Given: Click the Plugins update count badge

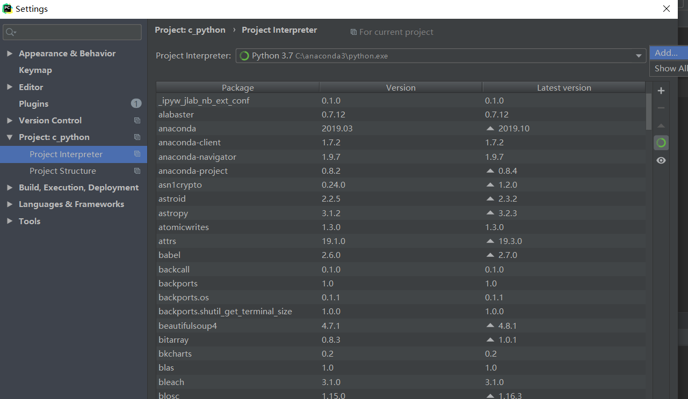Looking at the screenshot, I should (136, 104).
